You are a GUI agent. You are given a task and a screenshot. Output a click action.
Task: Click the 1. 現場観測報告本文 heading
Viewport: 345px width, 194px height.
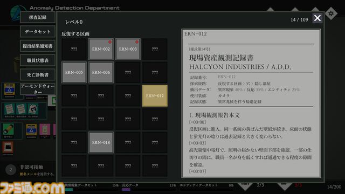[x=215, y=115]
